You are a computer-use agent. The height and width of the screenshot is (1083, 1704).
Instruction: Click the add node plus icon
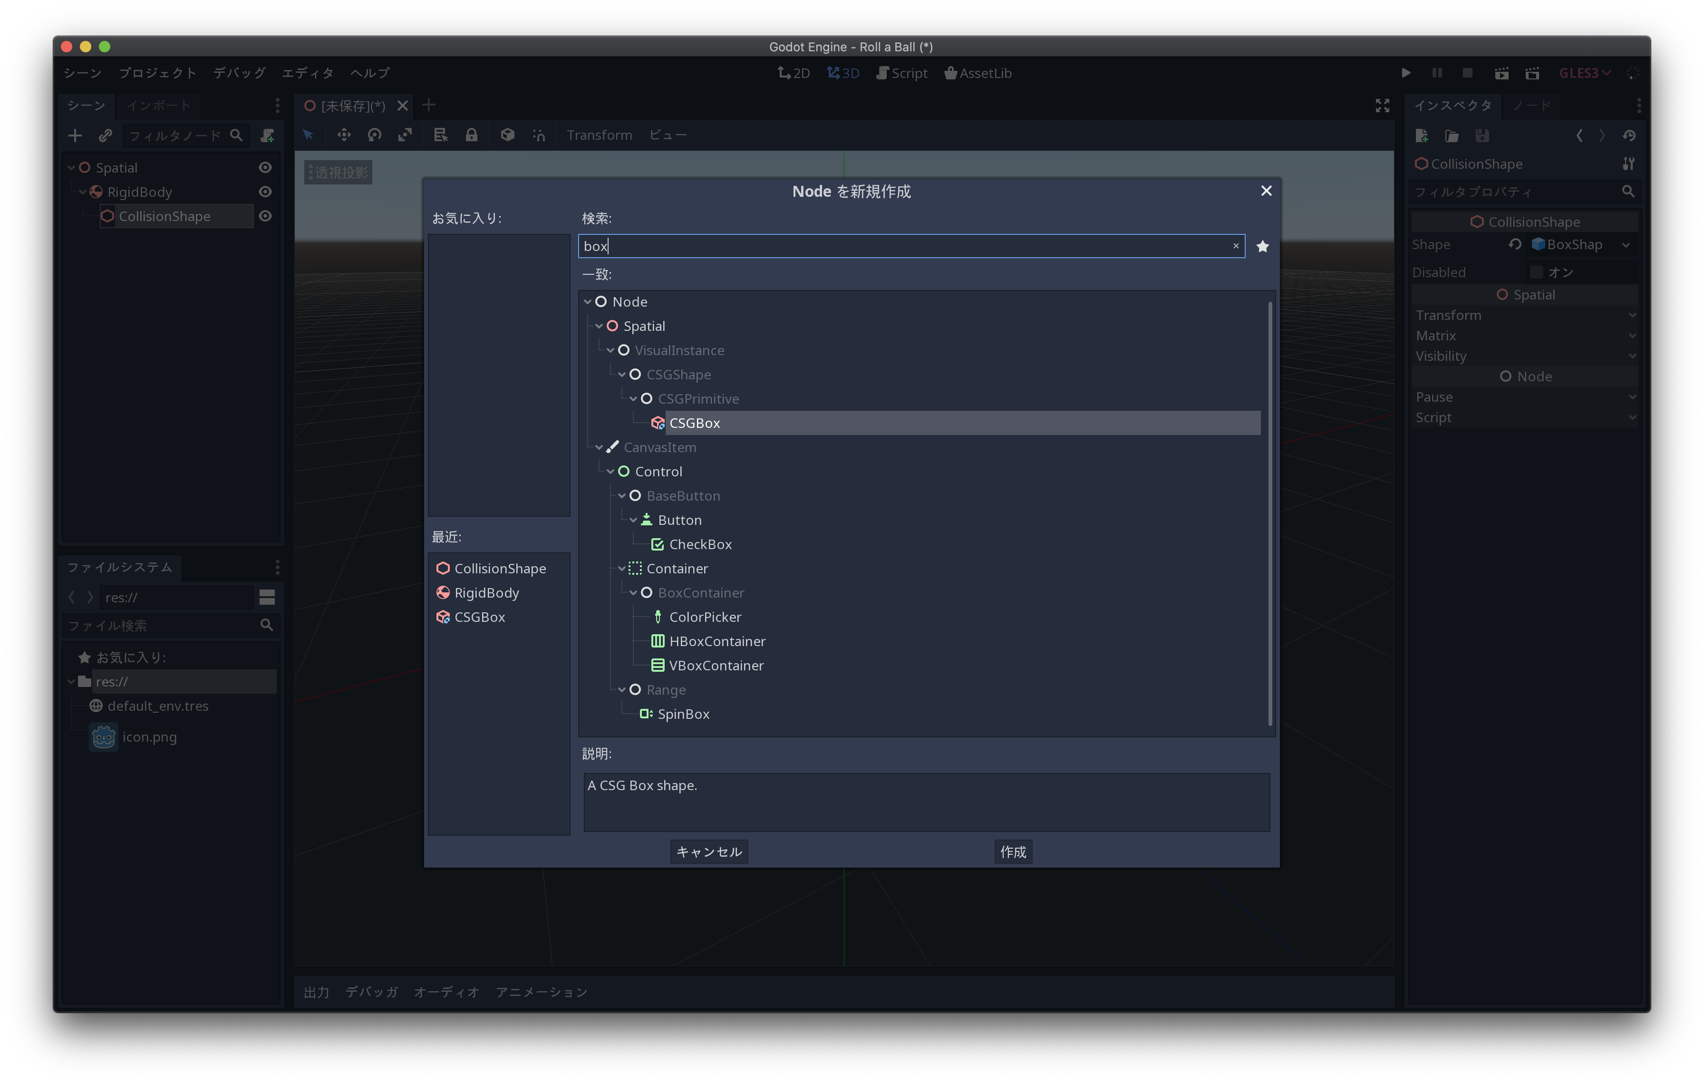click(x=75, y=135)
